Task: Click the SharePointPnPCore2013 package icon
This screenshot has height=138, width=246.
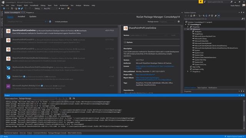Action: [x=8, y=40]
